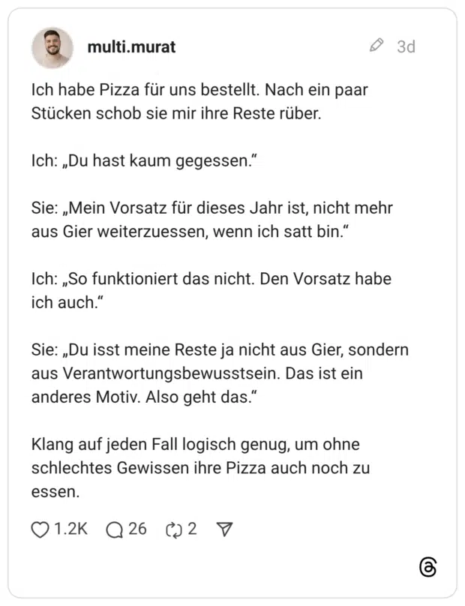Screen dimensions: 465x606
Task: Open the post via the 3d timestamp
Action: (406, 46)
